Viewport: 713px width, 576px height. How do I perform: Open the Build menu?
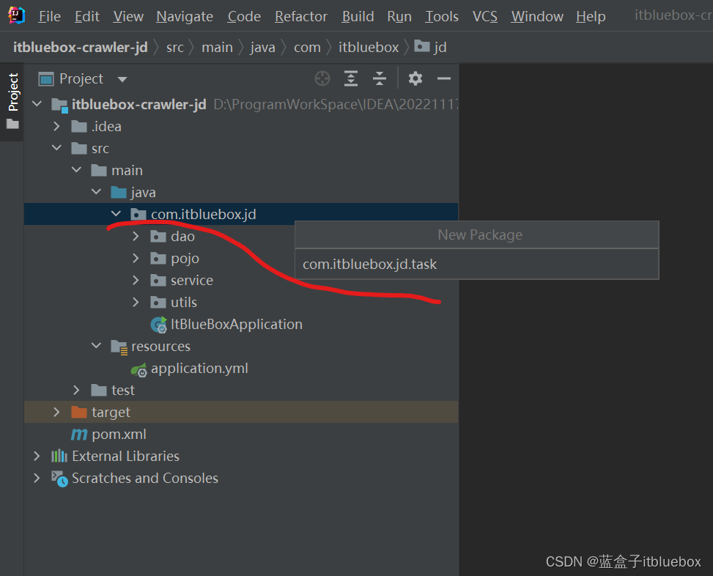pyautogui.click(x=358, y=16)
